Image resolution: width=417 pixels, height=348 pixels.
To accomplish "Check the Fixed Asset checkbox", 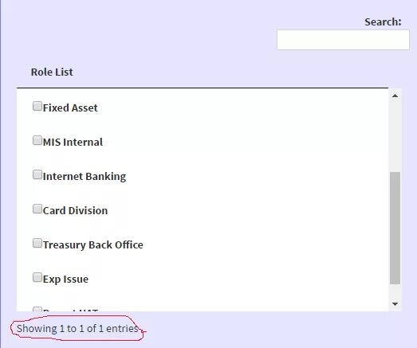I will pos(37,106).
